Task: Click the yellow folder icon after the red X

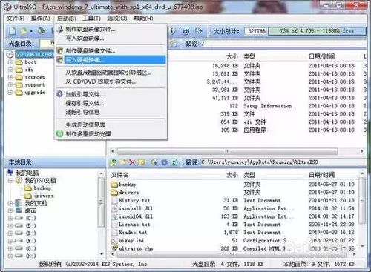Action: (x=142, y=162)
